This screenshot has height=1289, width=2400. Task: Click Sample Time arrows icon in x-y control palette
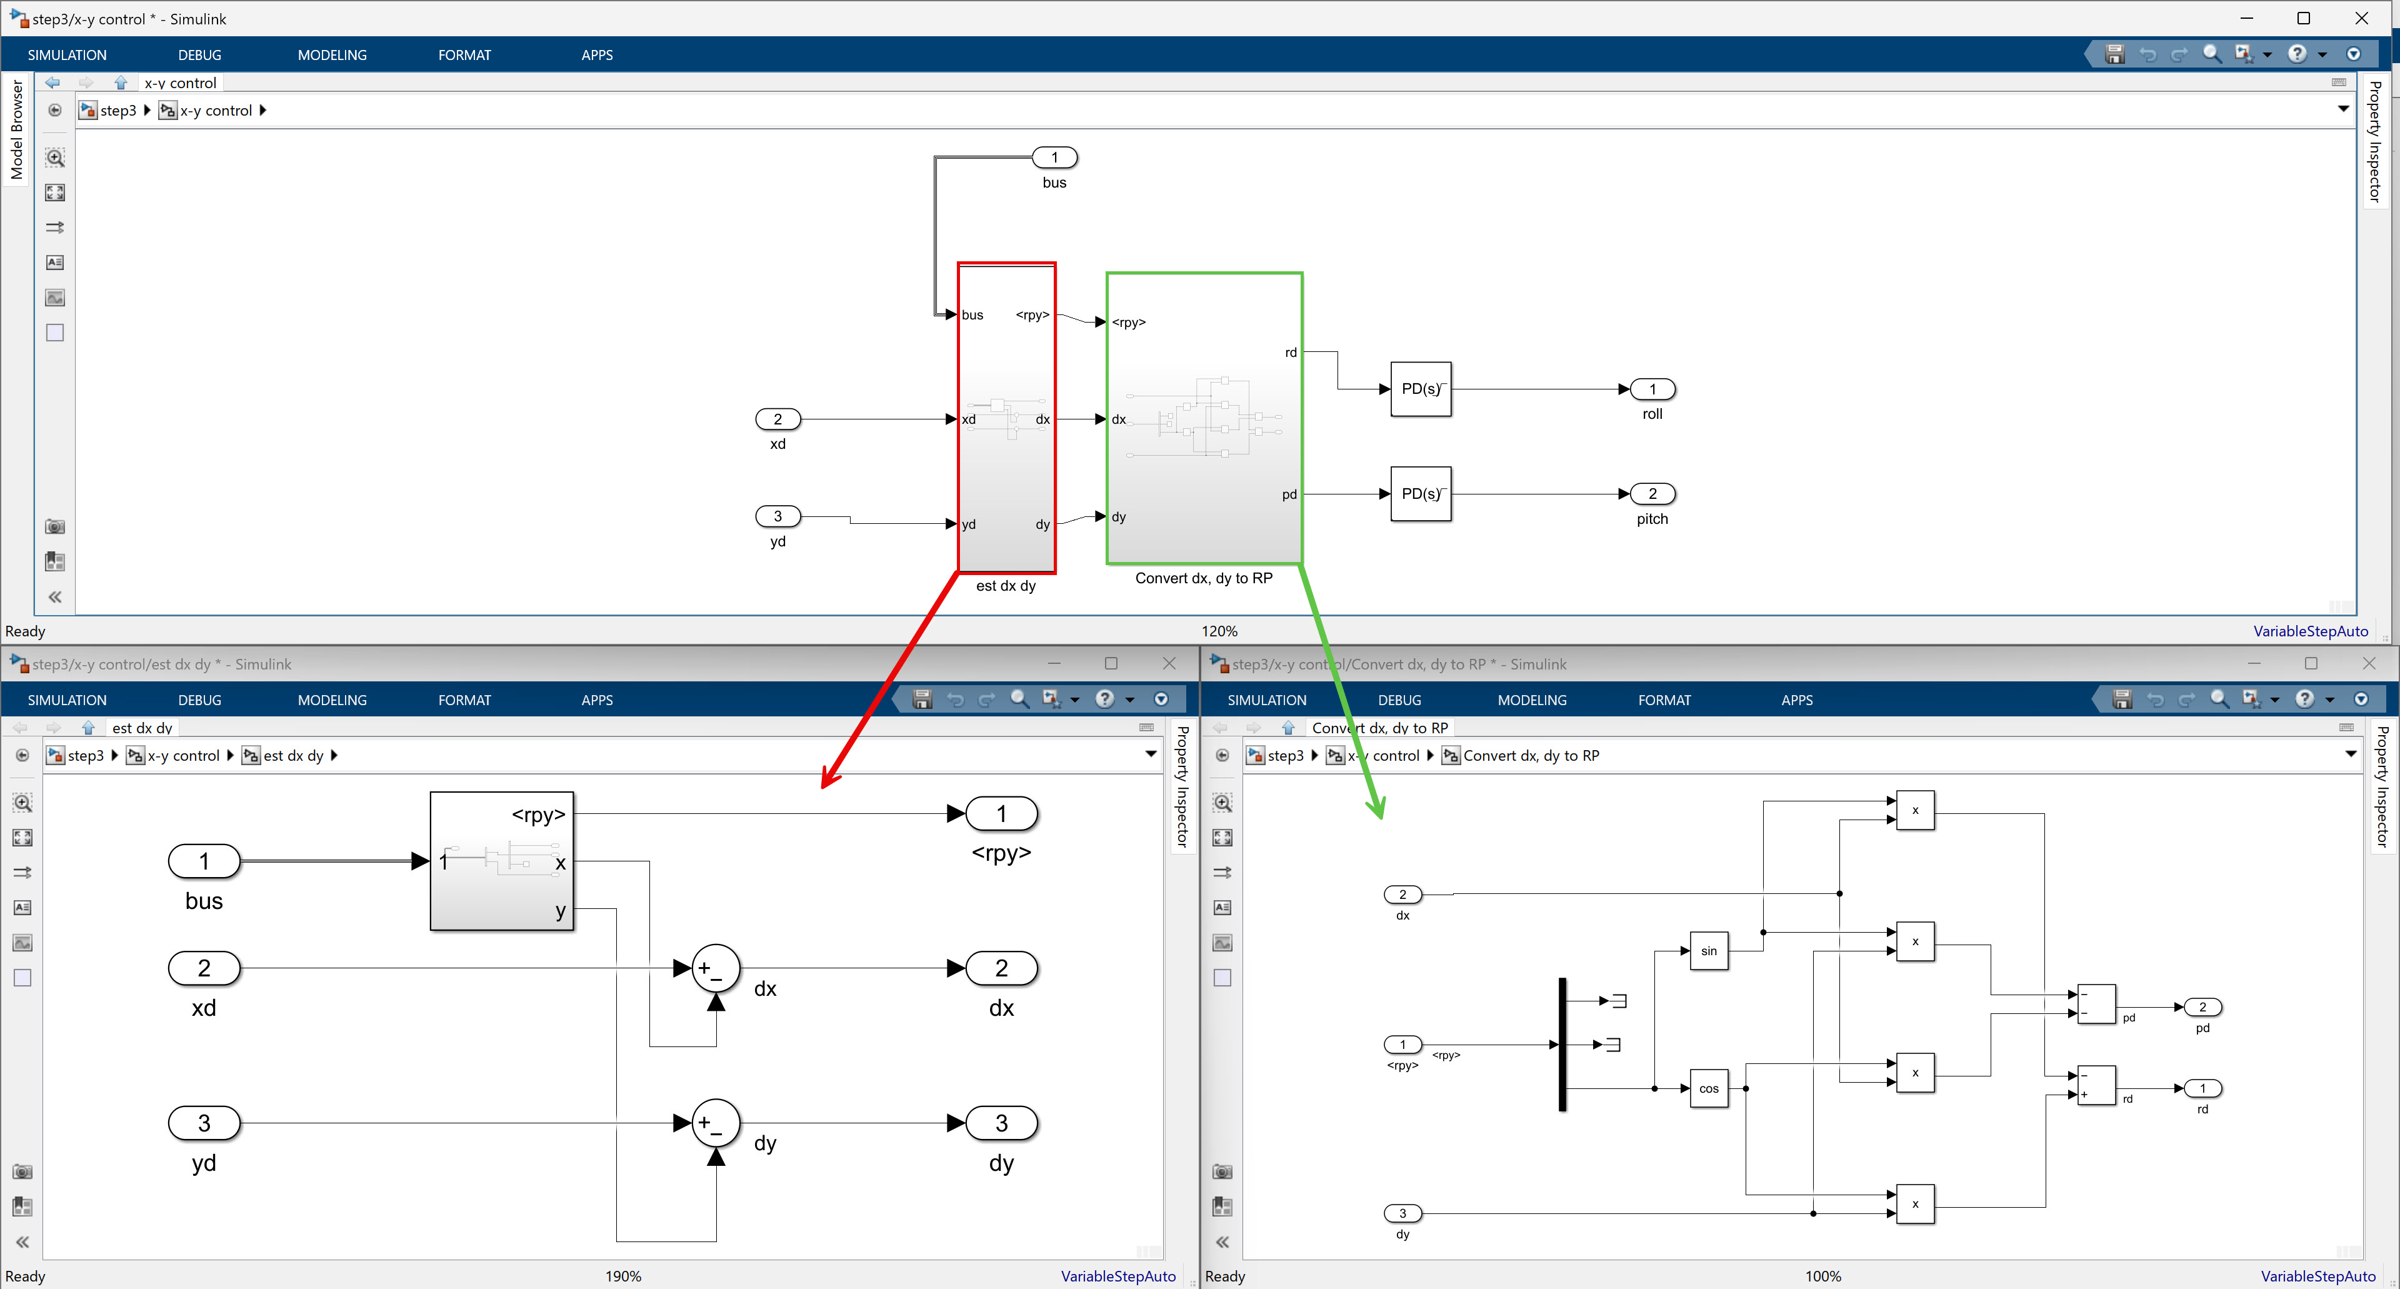pos(55,228)
